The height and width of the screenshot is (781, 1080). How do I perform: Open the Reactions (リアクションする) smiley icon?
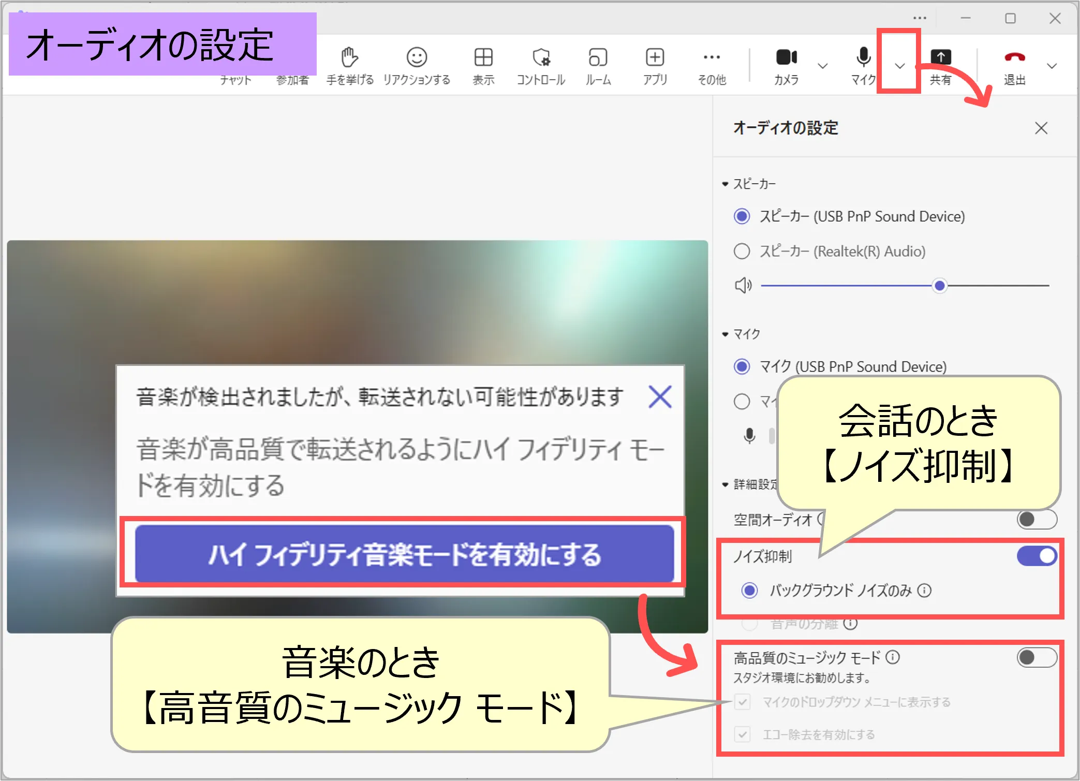[x=417, y=57]
